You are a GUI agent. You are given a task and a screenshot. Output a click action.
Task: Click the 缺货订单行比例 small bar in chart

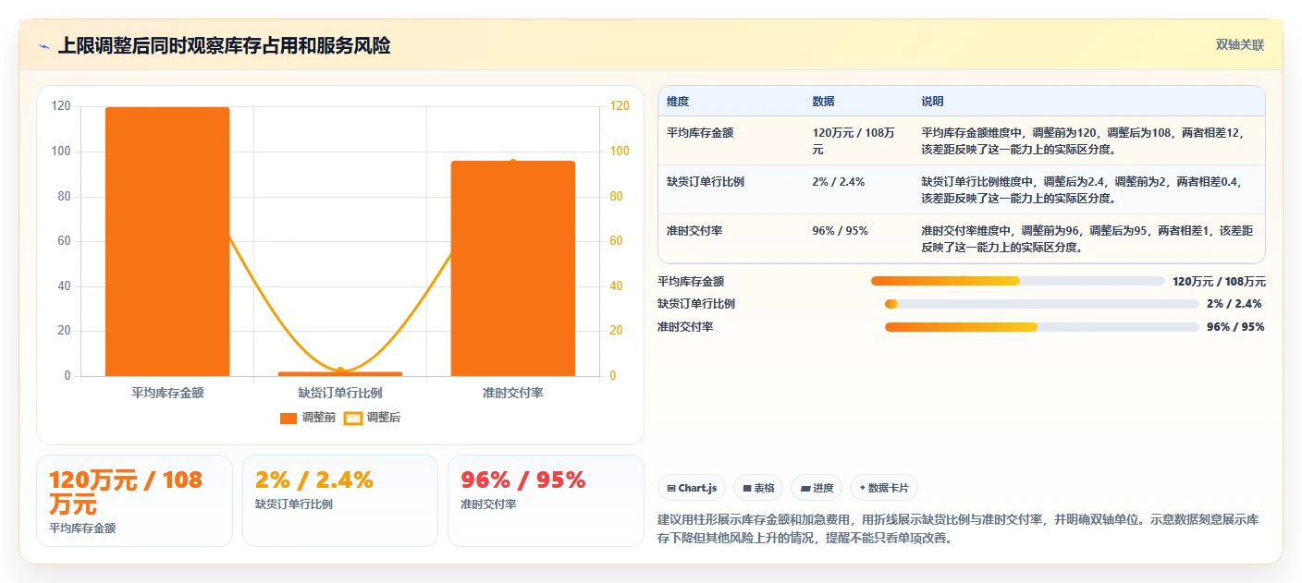pyautogui.click(x=340, y=374)
